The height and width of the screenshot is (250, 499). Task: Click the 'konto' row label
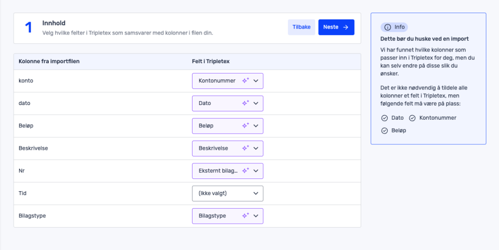pos(26,81)
